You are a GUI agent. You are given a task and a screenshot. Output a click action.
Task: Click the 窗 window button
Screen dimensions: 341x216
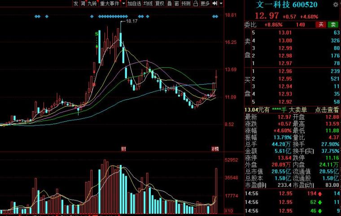[x=177, y=4]
